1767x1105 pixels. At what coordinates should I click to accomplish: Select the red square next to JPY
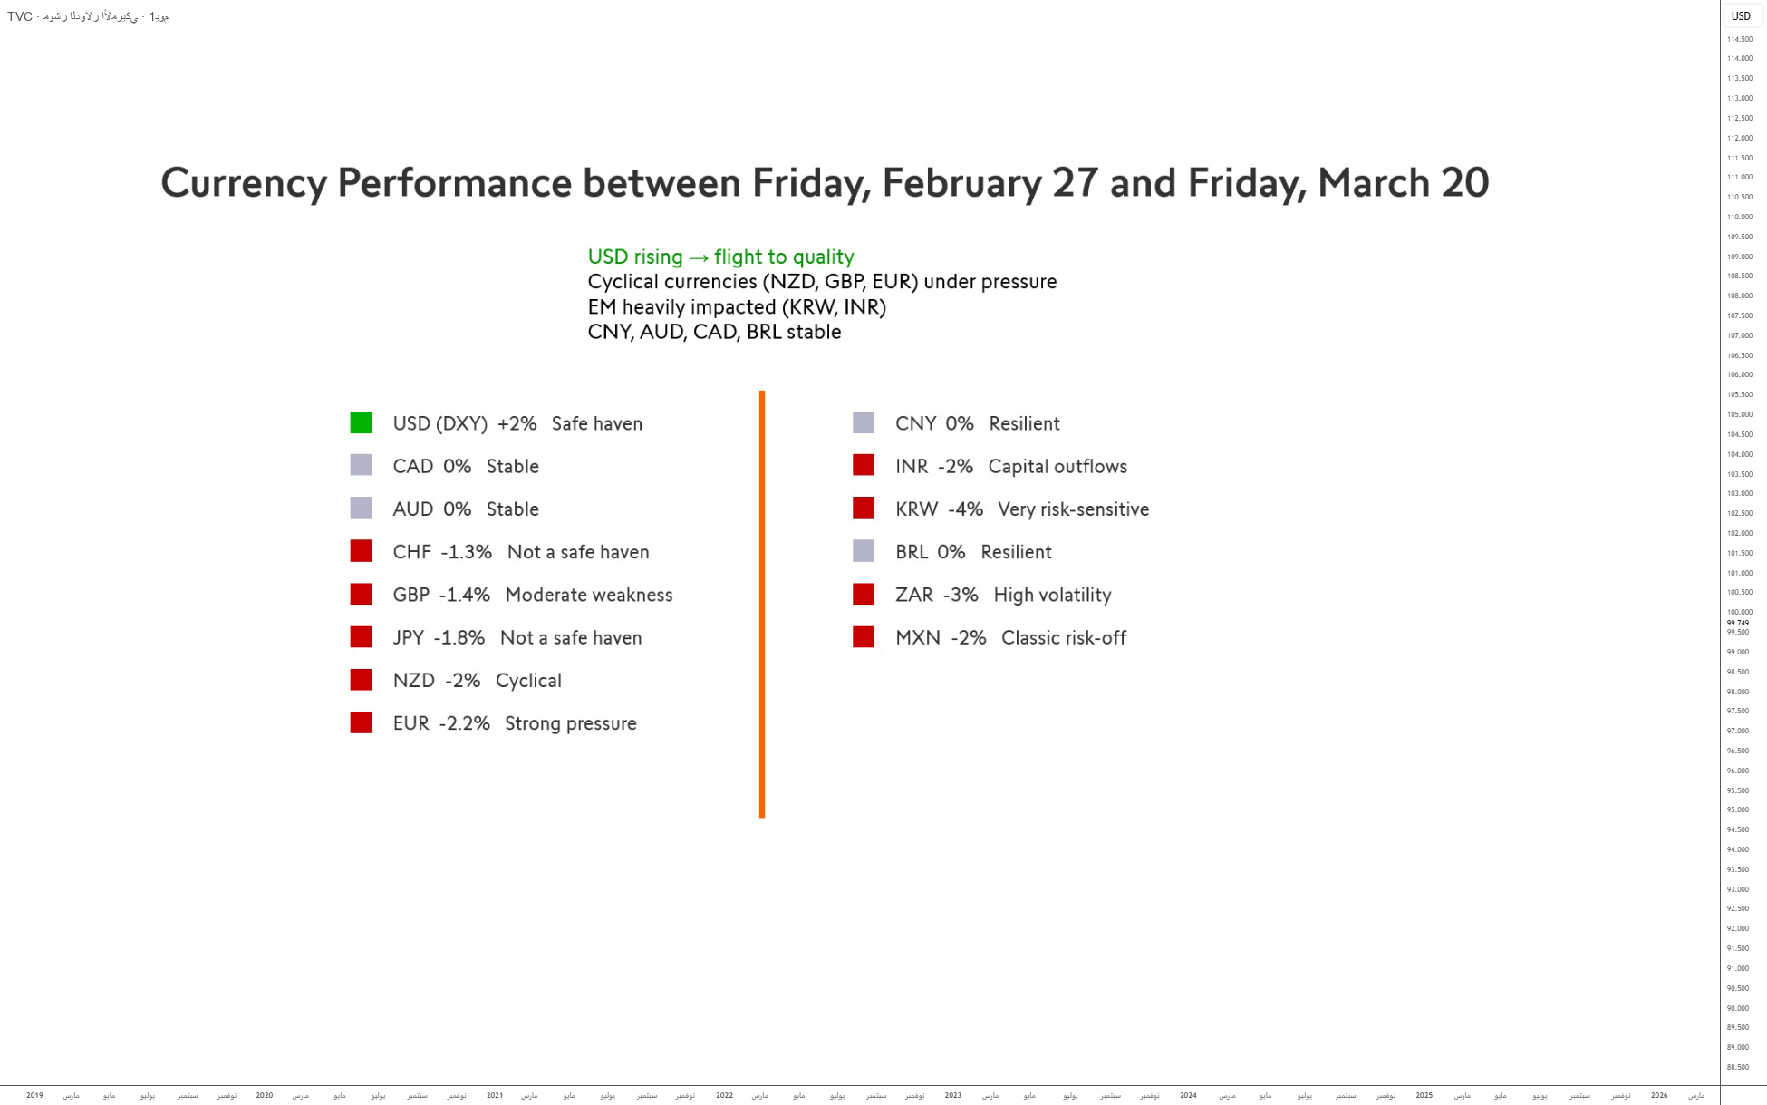click(361, 636)
